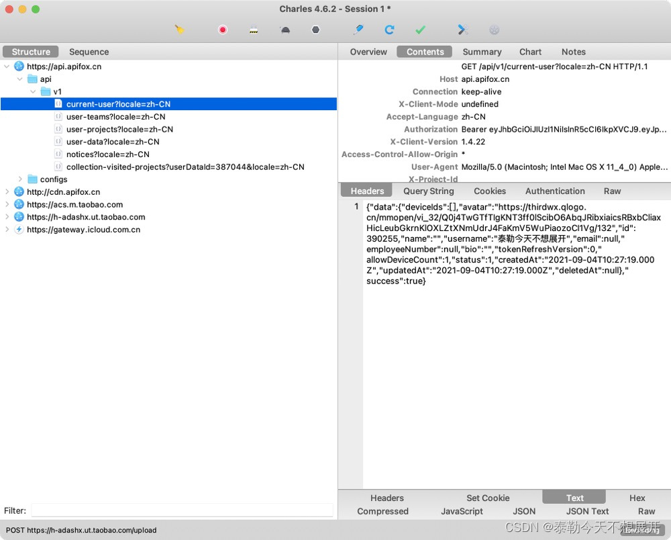Collapse the api folder chevron
The width and height of the screenshot is (671, 540).
click(19, 79)
